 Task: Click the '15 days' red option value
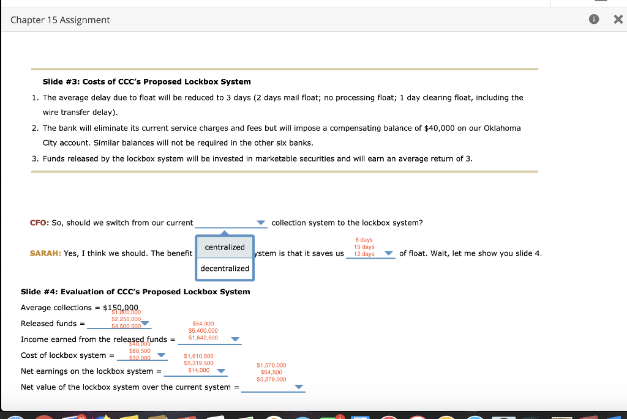coord(364,247)
